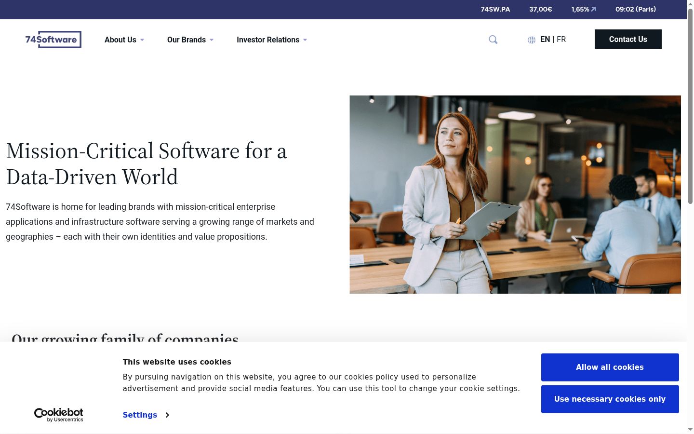Click the 1,65% change value
Screen dimensions: 694x434
(x=580, y=9)
